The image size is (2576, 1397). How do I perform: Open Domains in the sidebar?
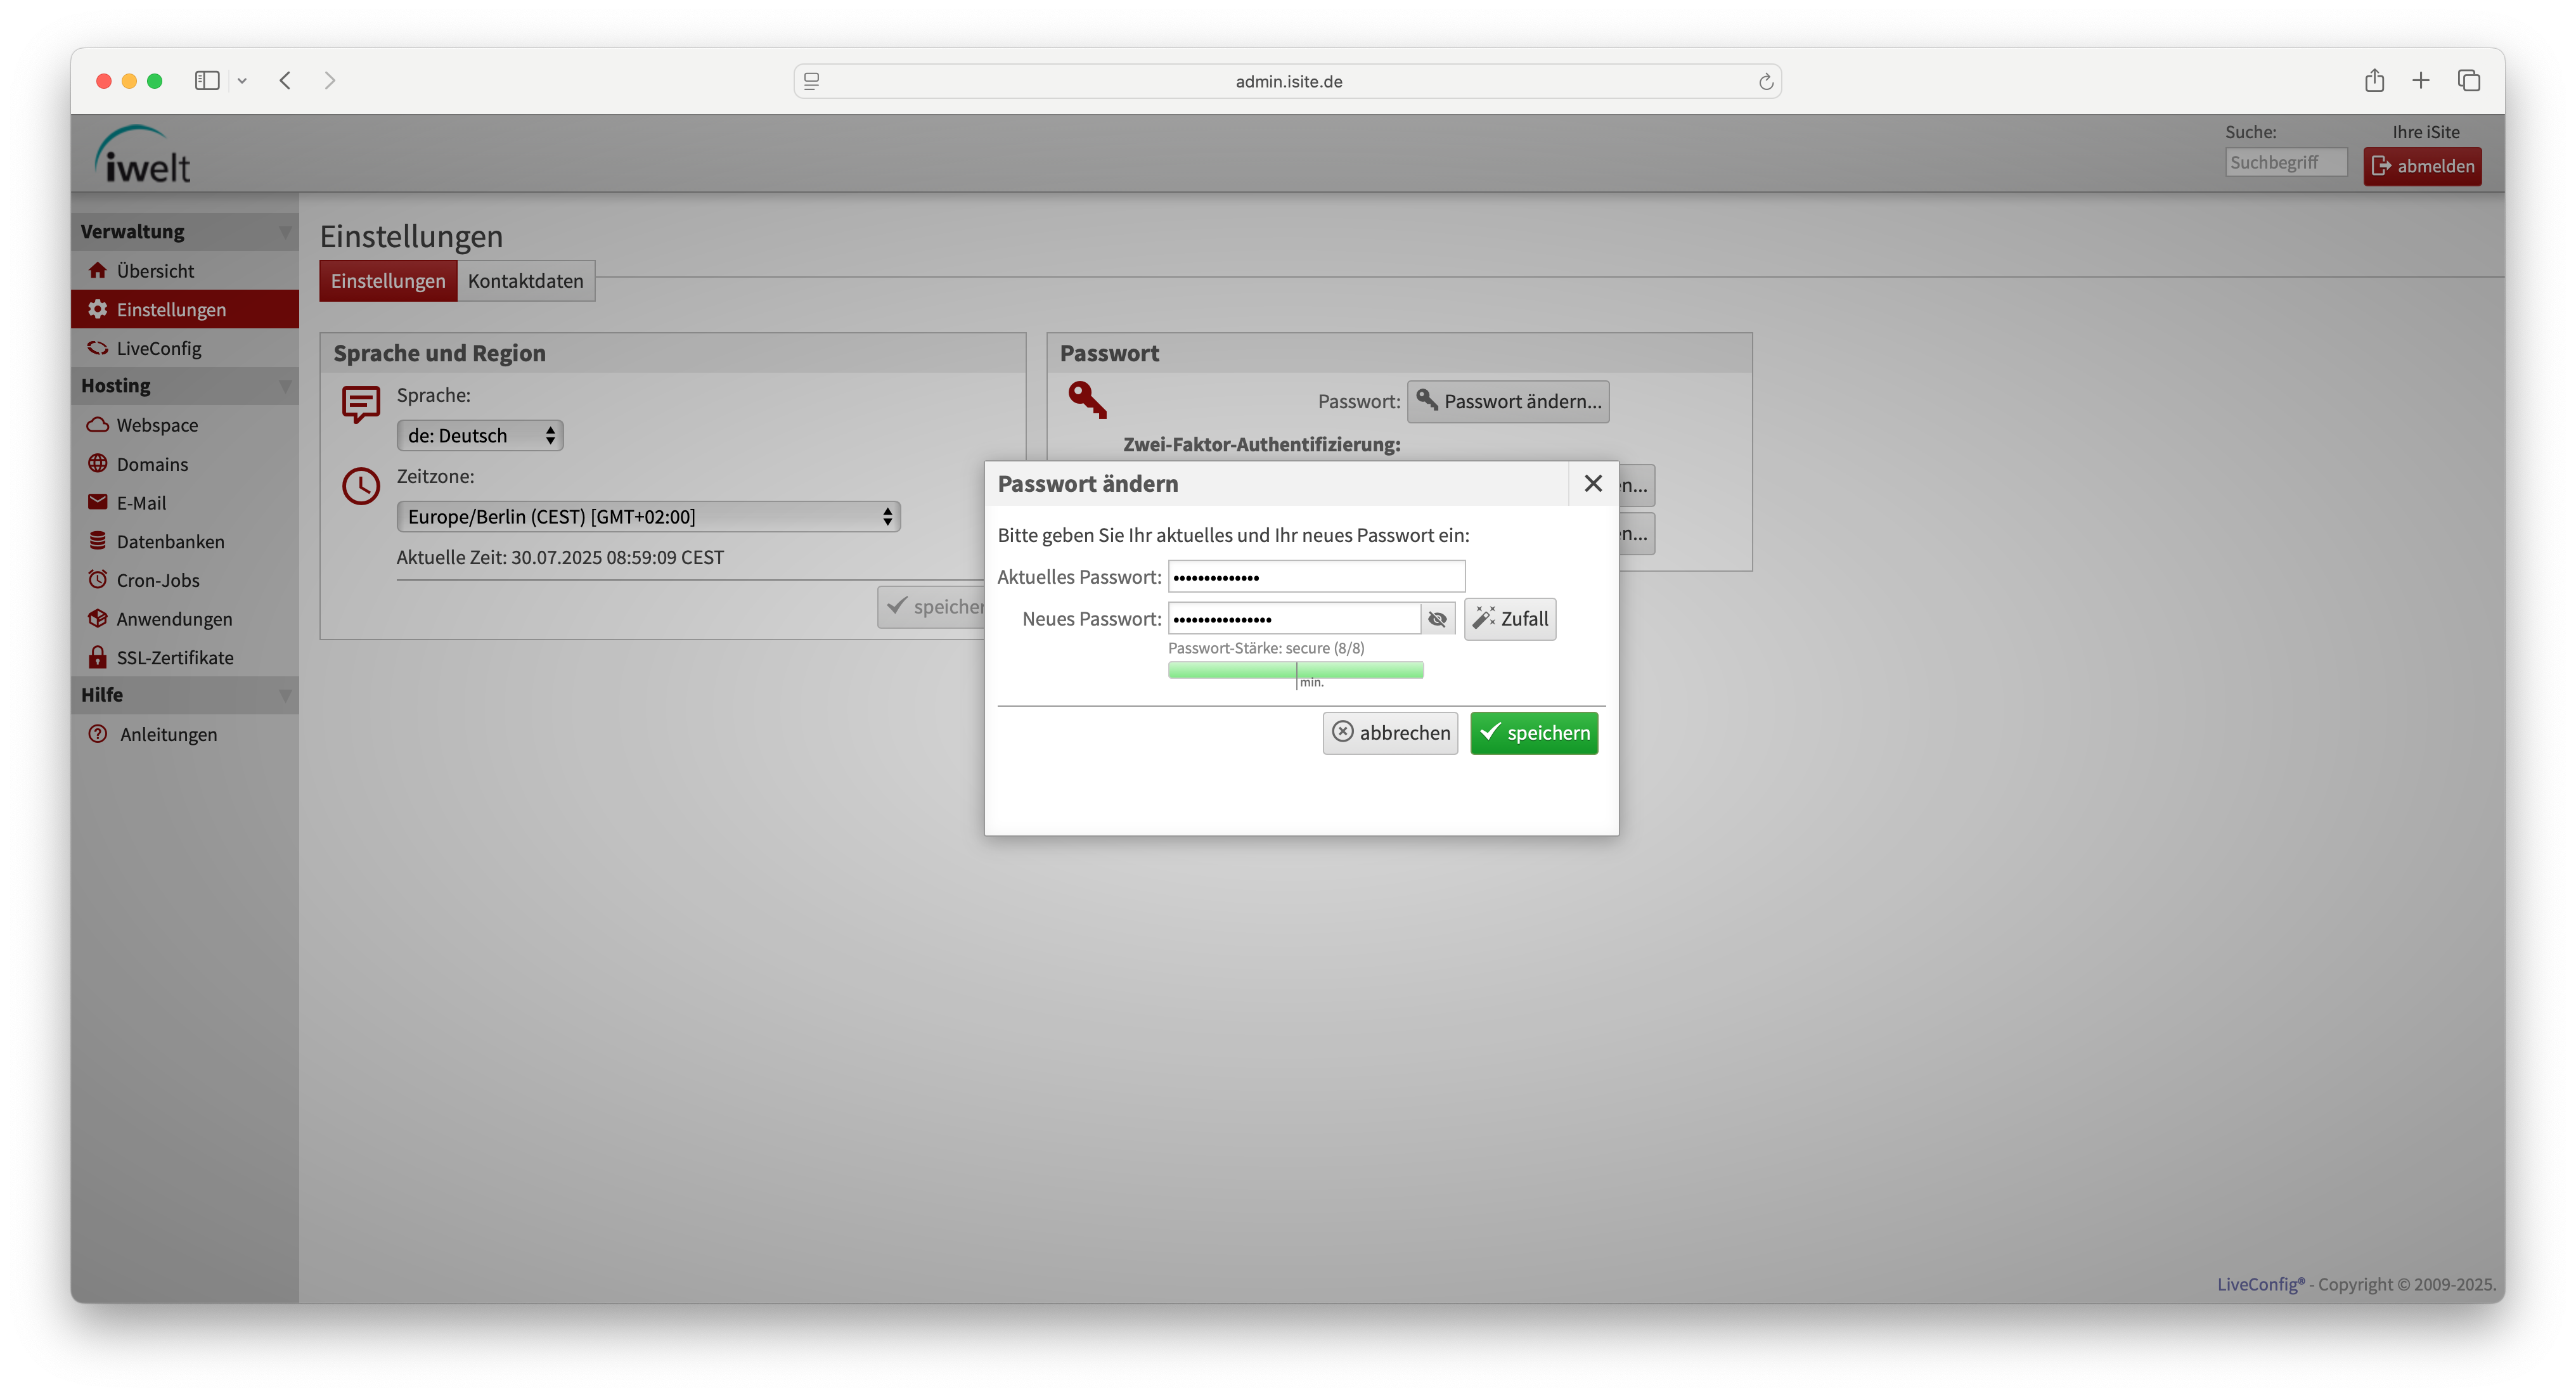click(x=185, y=463)
